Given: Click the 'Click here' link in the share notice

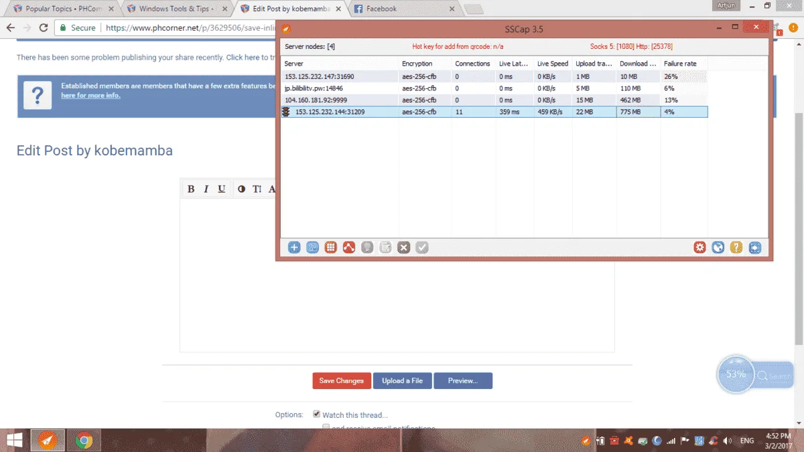Looking at the screenshot, I should pos(243,58).
